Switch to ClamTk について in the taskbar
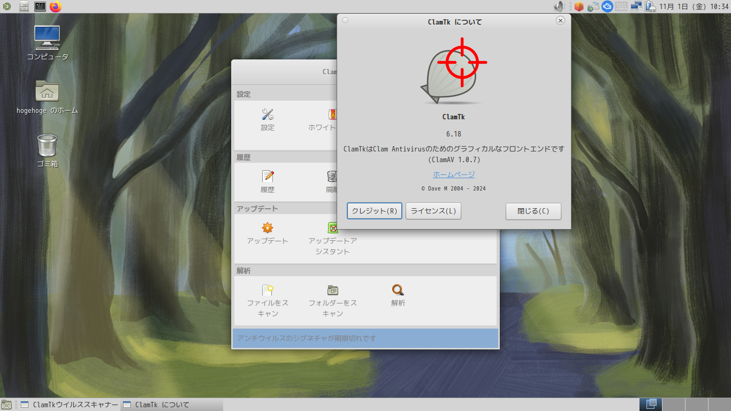 click(171, 405)
